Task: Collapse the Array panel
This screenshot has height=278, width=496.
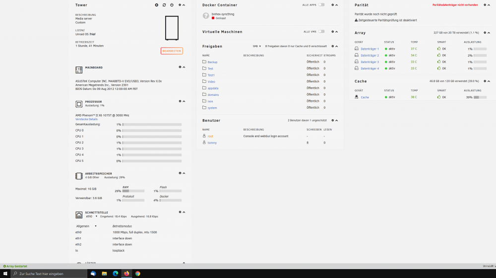Action: [x=489, y=33]
